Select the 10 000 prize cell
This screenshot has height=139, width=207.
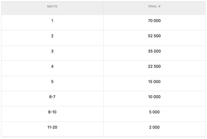(154, 97)
